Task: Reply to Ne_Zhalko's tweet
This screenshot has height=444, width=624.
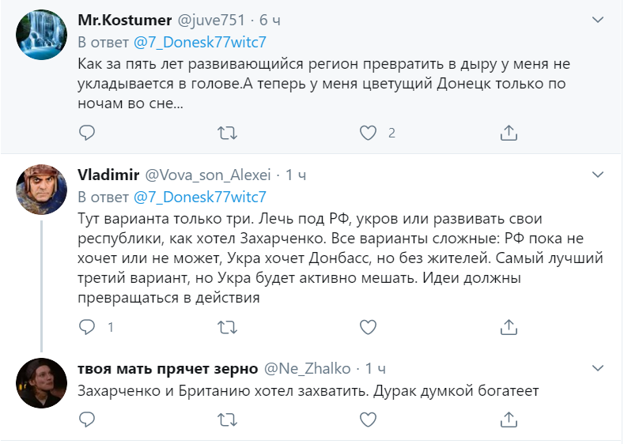Action: [88, 416]
